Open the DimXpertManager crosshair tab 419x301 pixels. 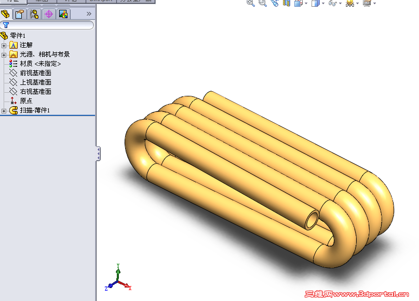[49, 14]
